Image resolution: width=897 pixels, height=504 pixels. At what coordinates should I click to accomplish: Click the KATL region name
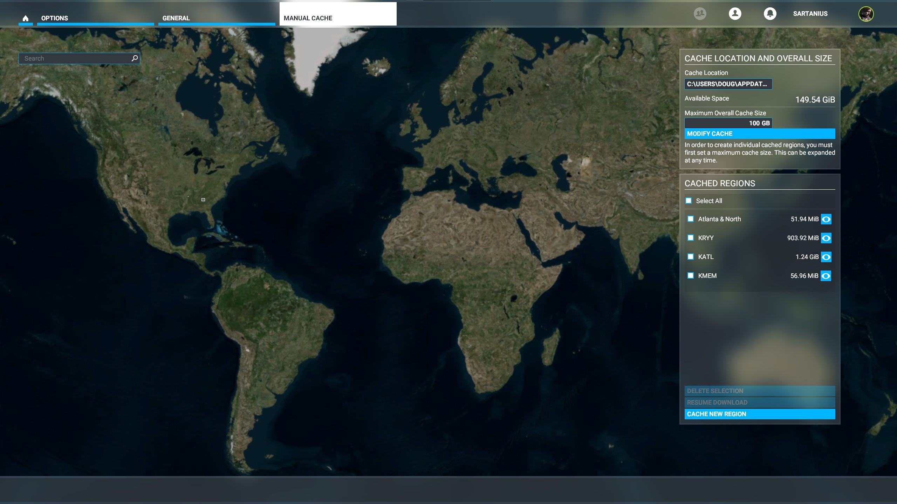pyautogui.click(x=706, y=257)
